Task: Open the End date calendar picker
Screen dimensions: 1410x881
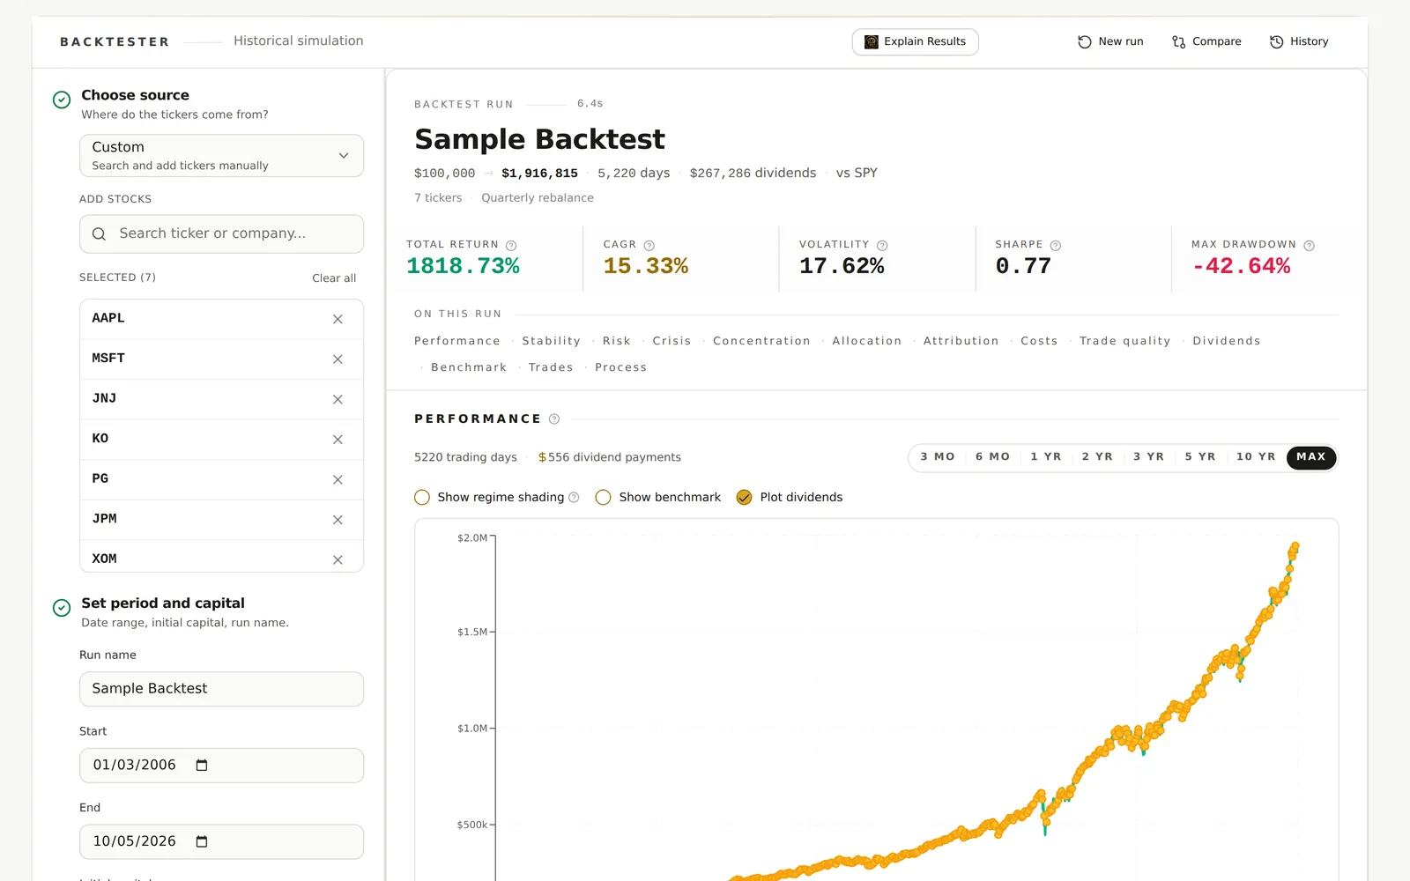Action: 202,841
